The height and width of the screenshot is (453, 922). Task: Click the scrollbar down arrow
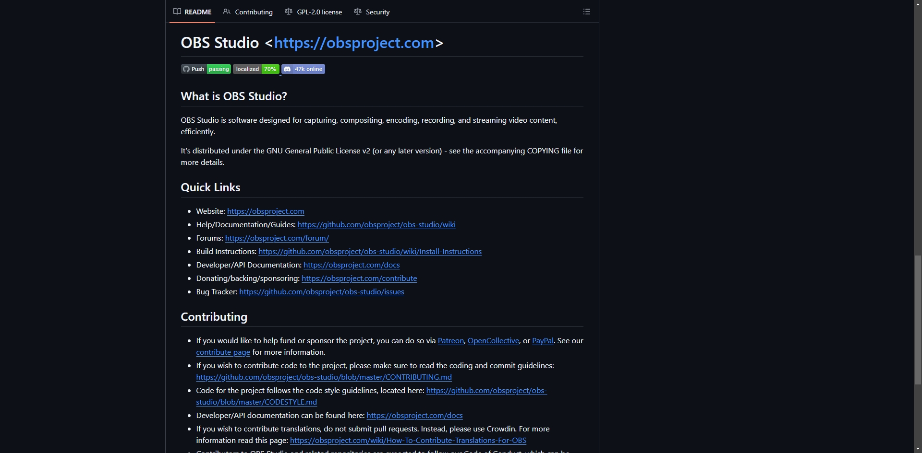[x=918, y=449]
